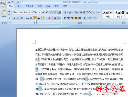Apply the 标题 1 style thumbnail

[119, 14]
